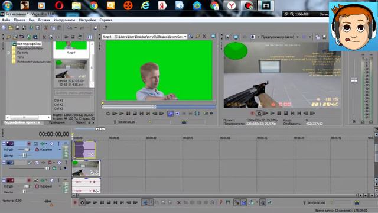The height and width of the screenshot is (213, 378).
Task: Adjust the master bus volume fader
Action: coord(354,80)
